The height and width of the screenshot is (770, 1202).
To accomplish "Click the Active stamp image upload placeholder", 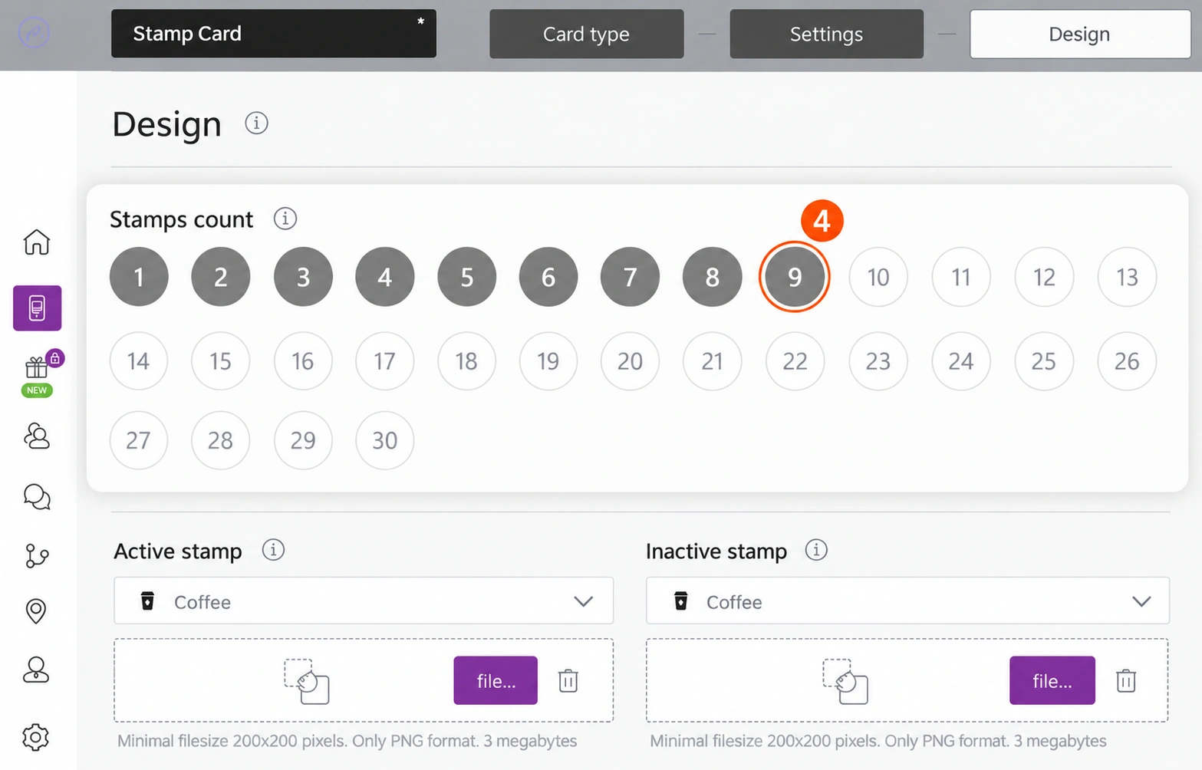I will pos(307,681).
